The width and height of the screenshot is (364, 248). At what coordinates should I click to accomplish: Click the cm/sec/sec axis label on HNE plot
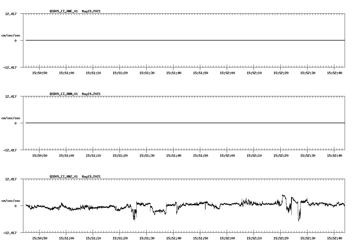[11, 35]
